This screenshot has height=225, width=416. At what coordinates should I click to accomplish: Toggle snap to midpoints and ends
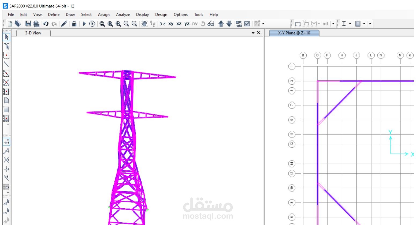click(x=6, y=151)
